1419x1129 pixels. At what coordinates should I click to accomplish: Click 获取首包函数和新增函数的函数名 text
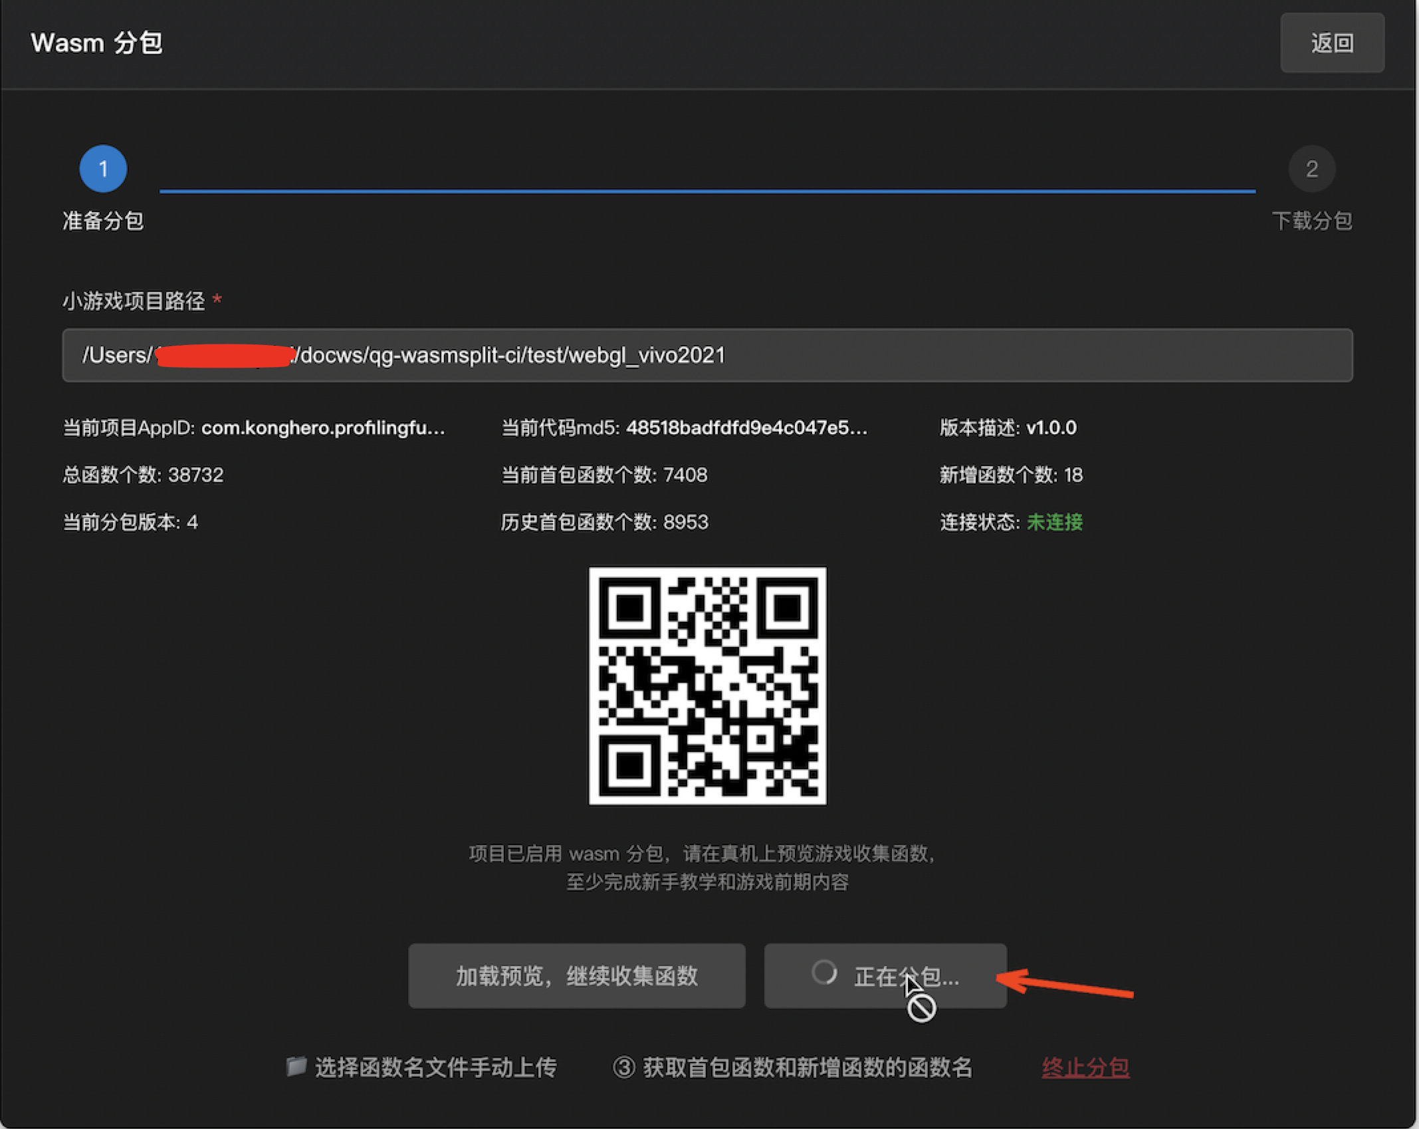coord(808,1067)
